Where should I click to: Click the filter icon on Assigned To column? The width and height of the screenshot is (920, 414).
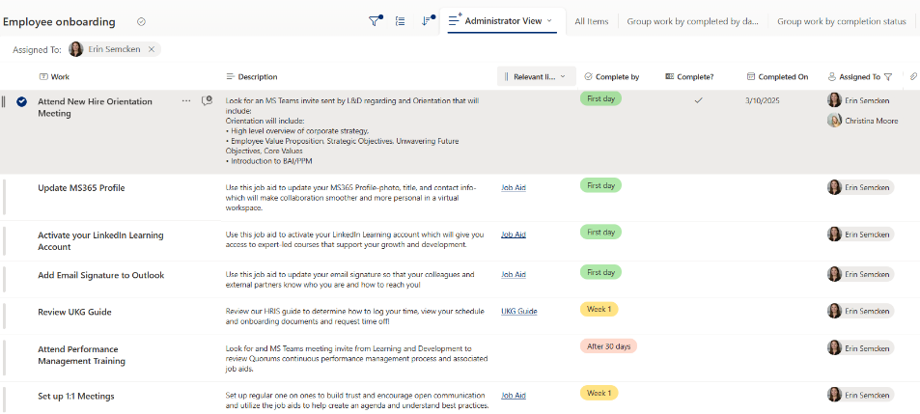888,77
